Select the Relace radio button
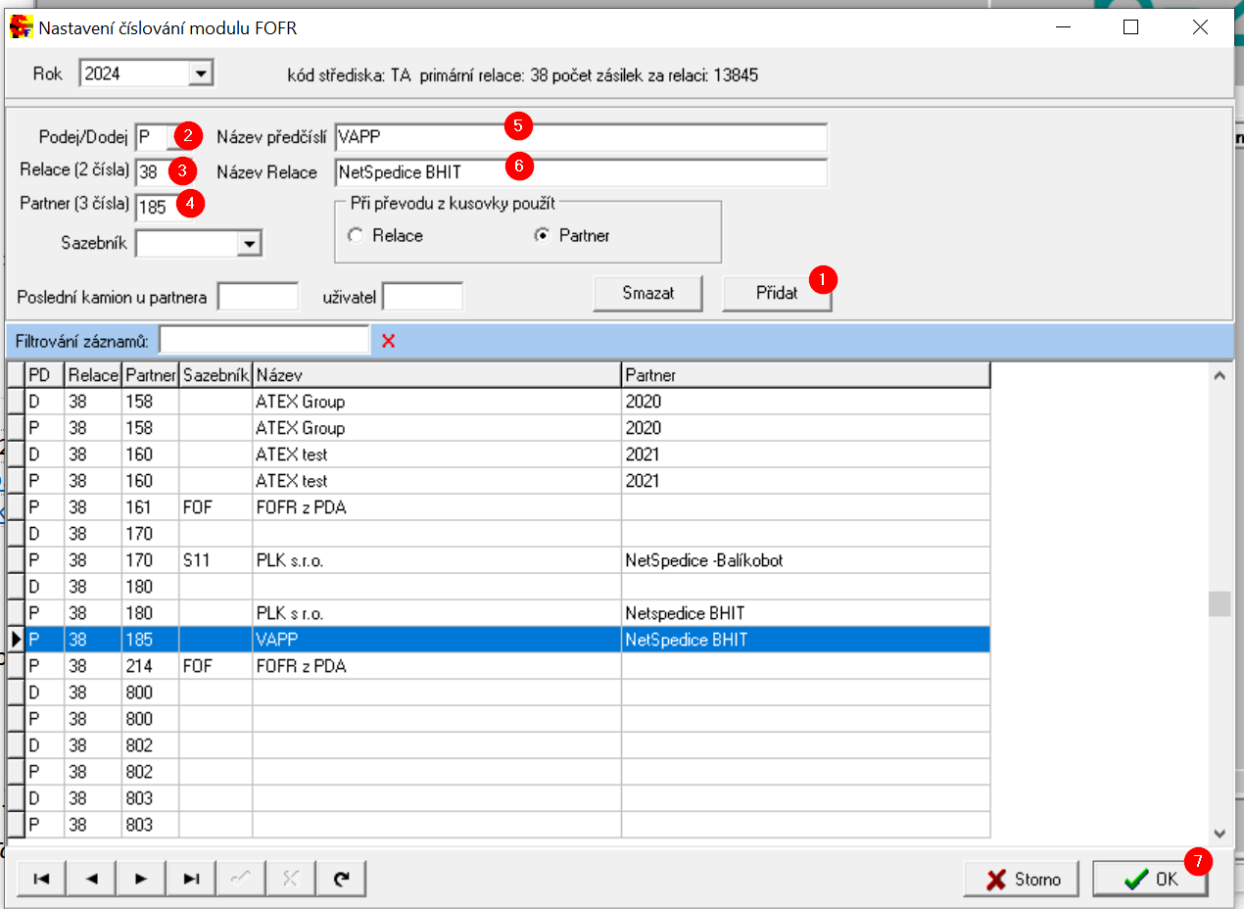Image resolution: width=1244 pixels, height=909 pixels. (356, 236)
